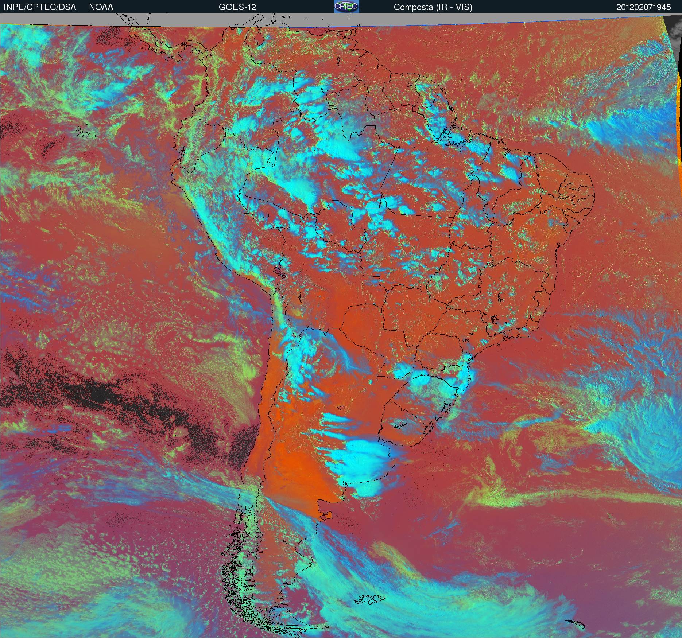Click the INPE/CPTEC/DSA header text

pos(40,7)
